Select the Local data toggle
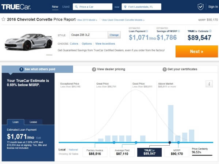This screenshot has height=164, width=219. pyautogui.click(x=62, y=150)
